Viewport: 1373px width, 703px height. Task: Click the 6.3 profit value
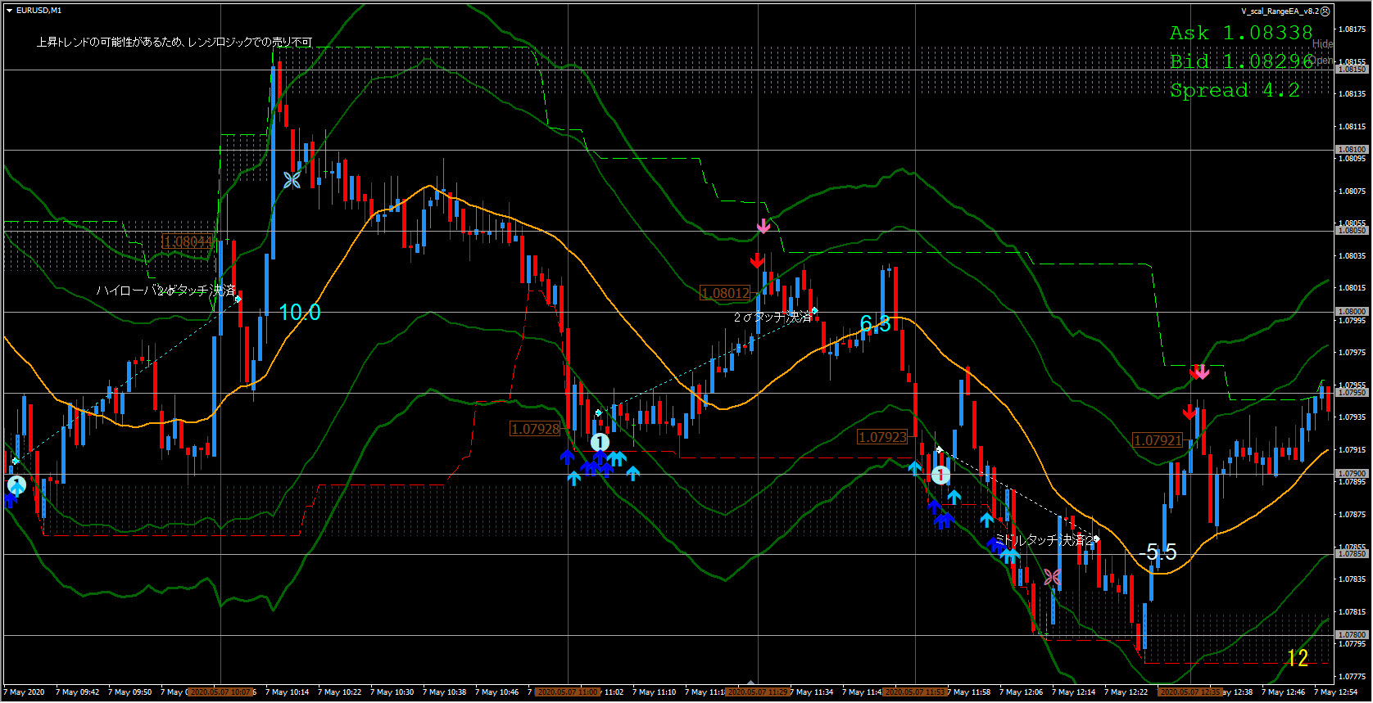click(875, 324)
